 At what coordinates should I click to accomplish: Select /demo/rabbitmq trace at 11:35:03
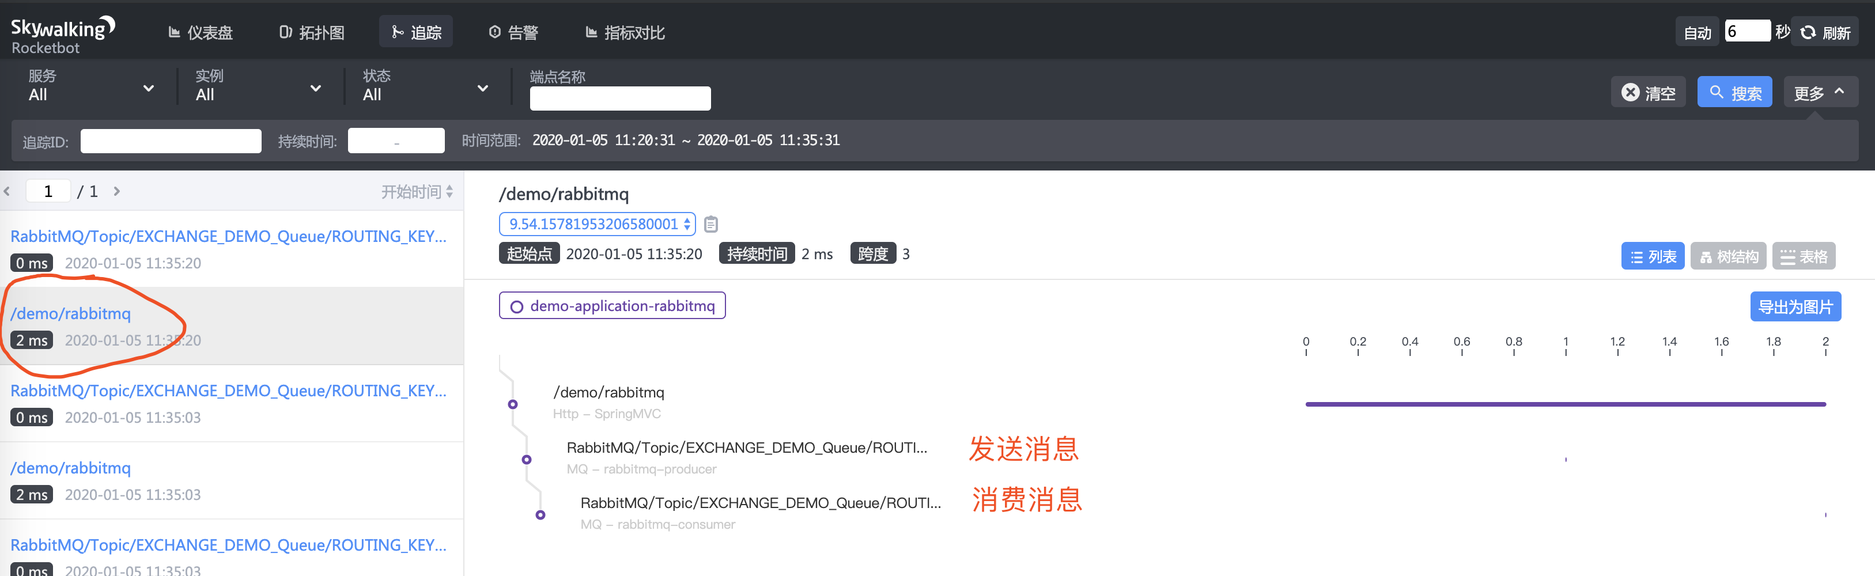[x=232, y=481]
